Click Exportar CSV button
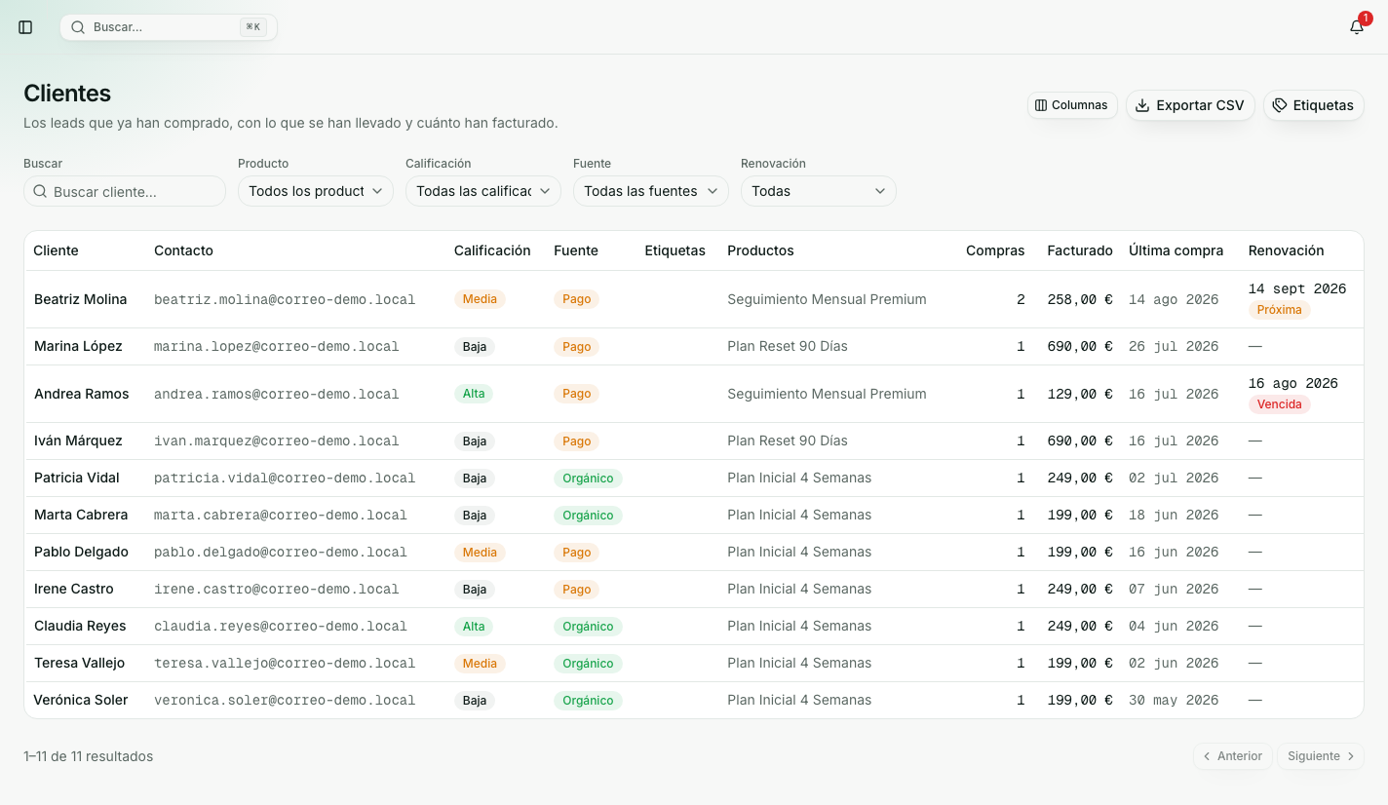 tap(1190, 105)
